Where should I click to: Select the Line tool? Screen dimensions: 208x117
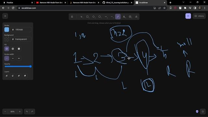coord(112,17)
